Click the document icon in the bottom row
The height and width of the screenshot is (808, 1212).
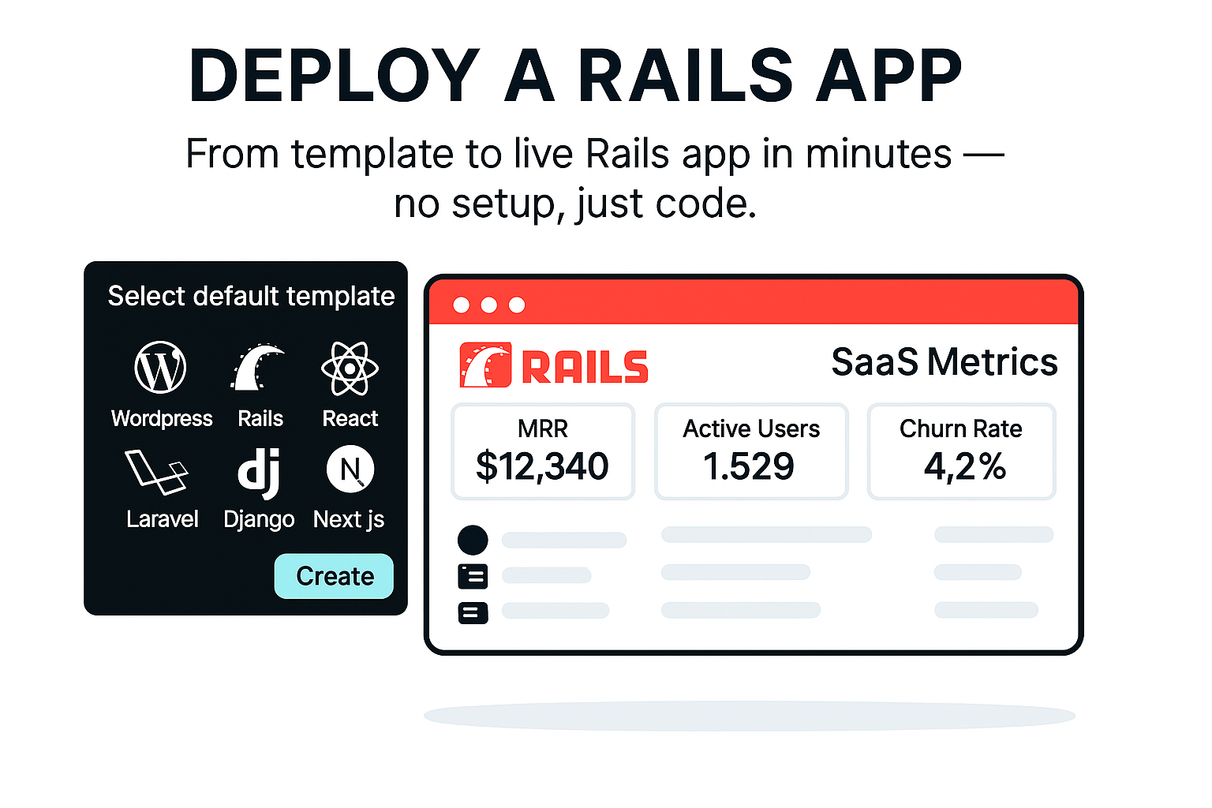pyautogui.click(x=473, y=612)
